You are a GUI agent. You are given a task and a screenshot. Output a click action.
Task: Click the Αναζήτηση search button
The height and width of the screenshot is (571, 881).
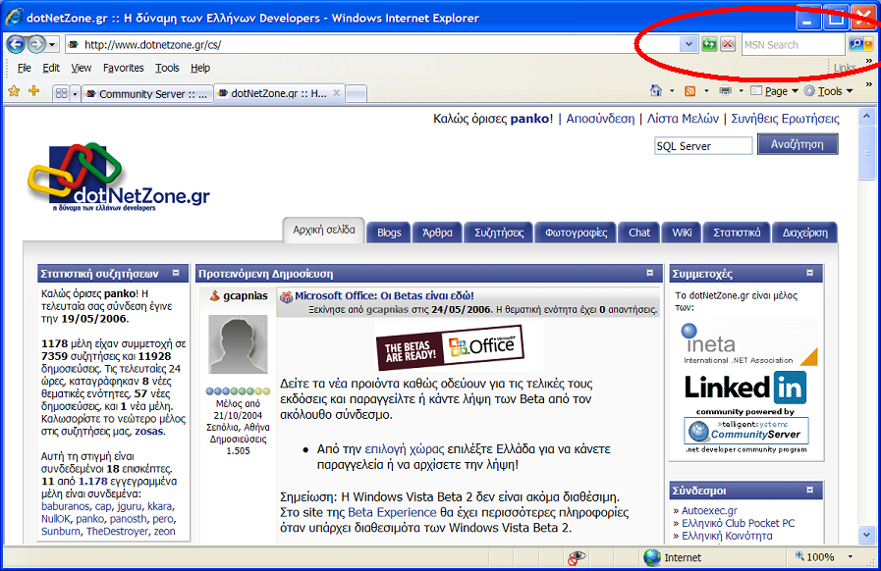tap(797, 145)
